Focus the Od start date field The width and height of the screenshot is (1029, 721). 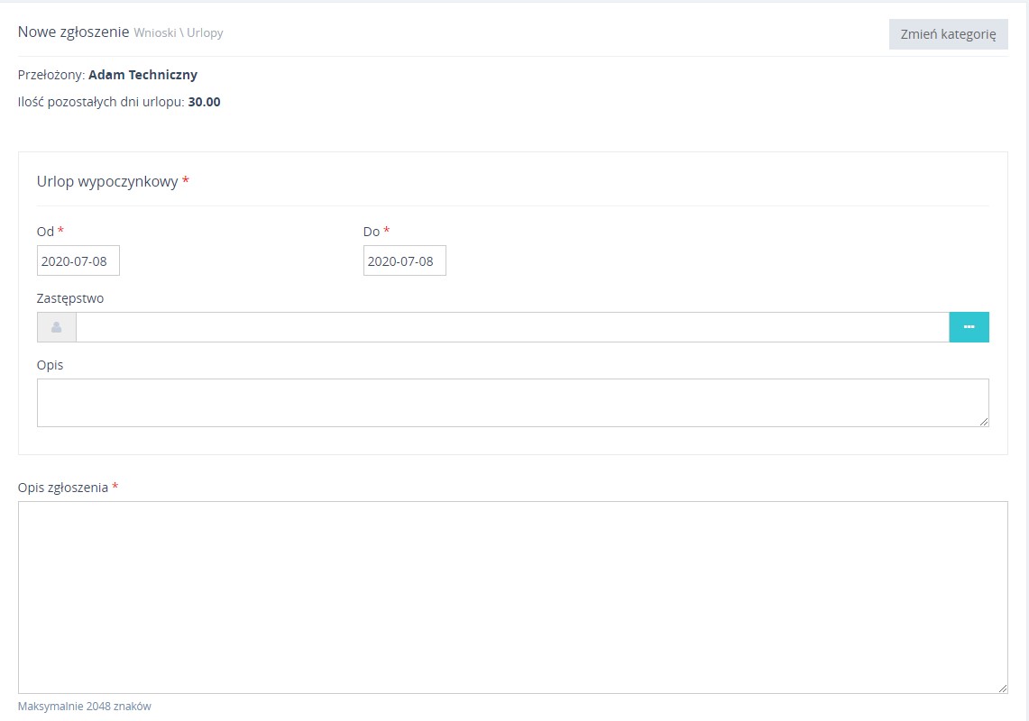(x=78, y=261)
